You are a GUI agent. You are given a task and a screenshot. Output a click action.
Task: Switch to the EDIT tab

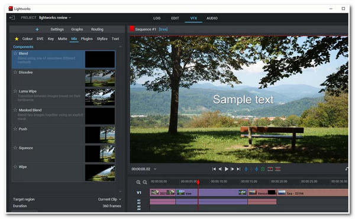175,18
